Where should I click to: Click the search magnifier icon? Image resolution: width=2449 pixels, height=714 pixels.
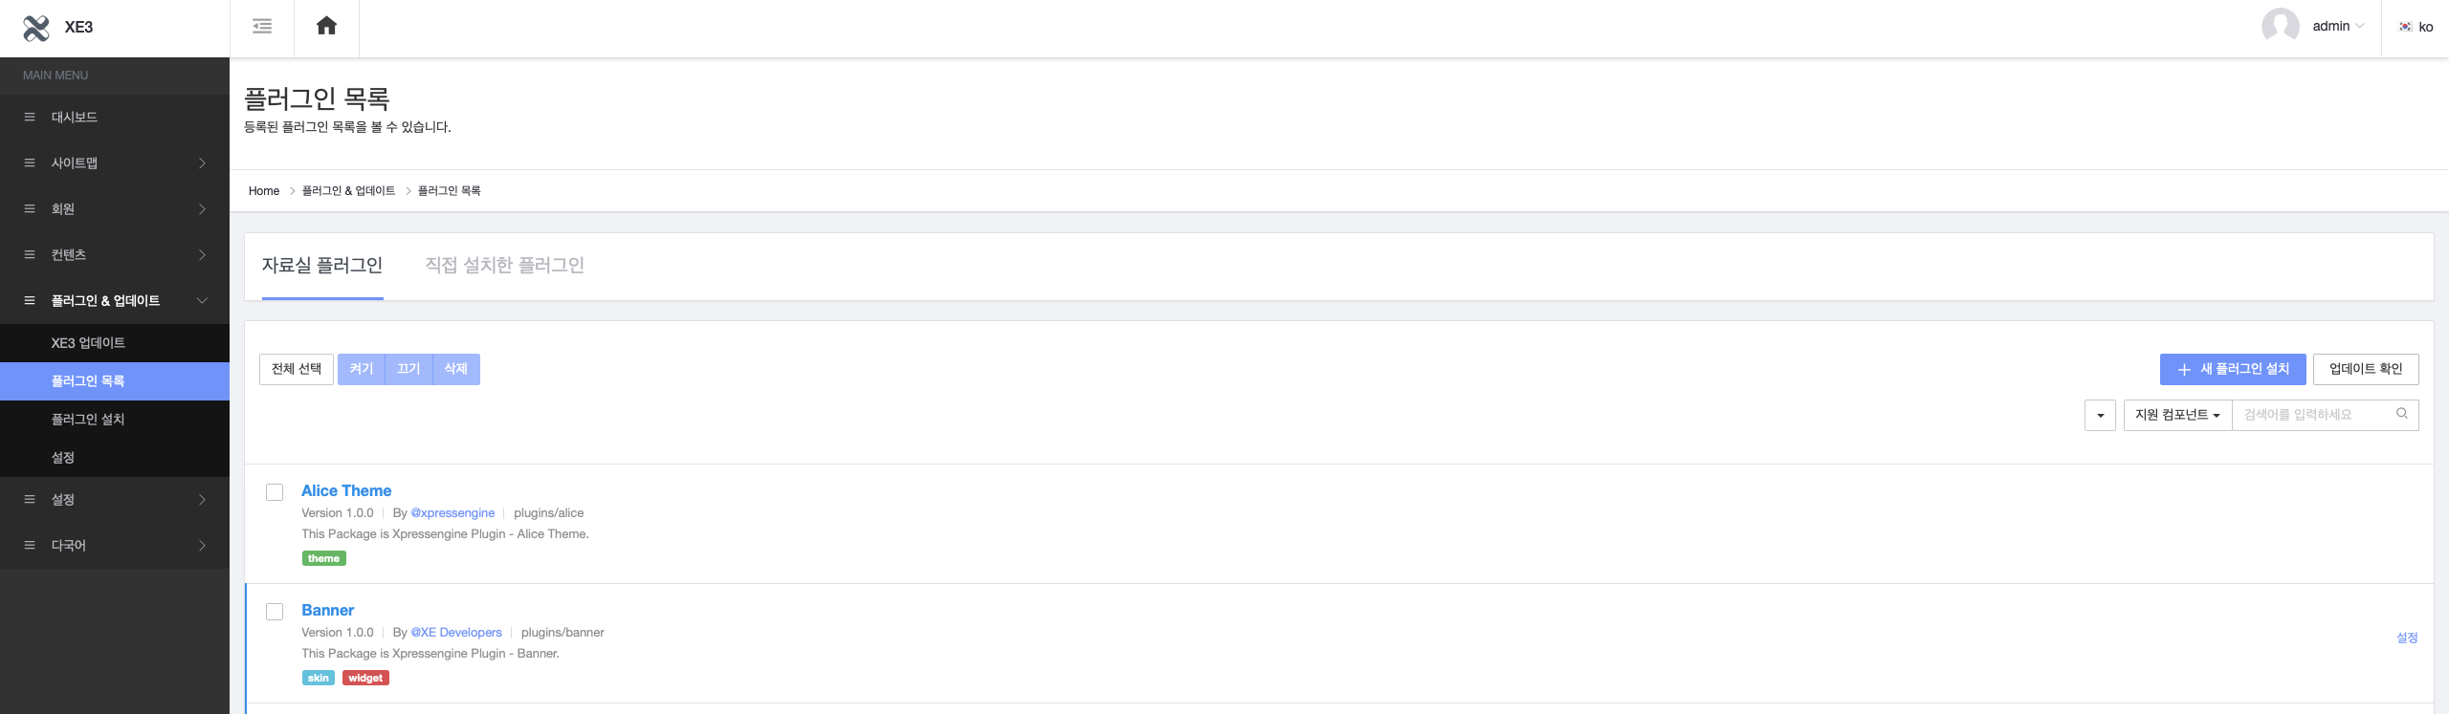click(x=2401, y=414)
